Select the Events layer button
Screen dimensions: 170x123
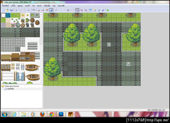51,10
